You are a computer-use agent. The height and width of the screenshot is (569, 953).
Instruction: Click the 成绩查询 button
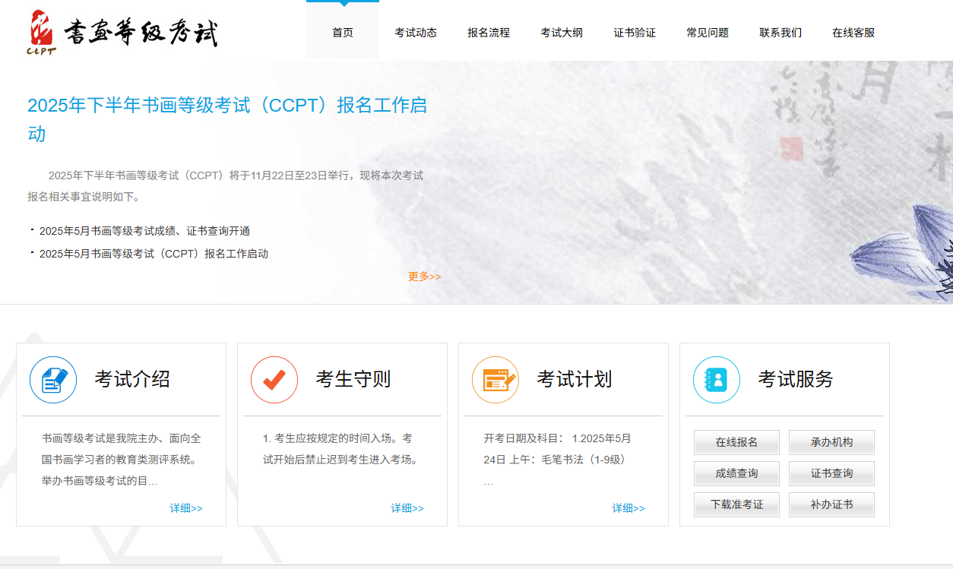(736, 473)
